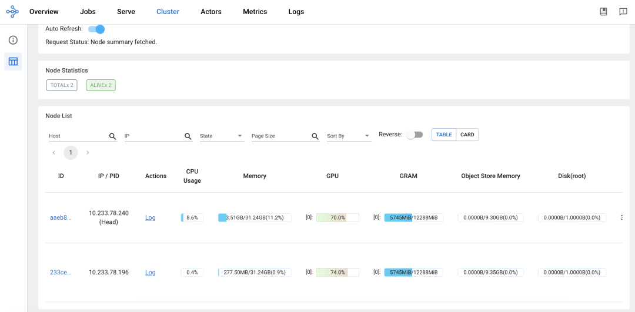The width and height of the screenshot is (635, 312).
Task: Click the Page Size search icon
Action: click(315, 136)
